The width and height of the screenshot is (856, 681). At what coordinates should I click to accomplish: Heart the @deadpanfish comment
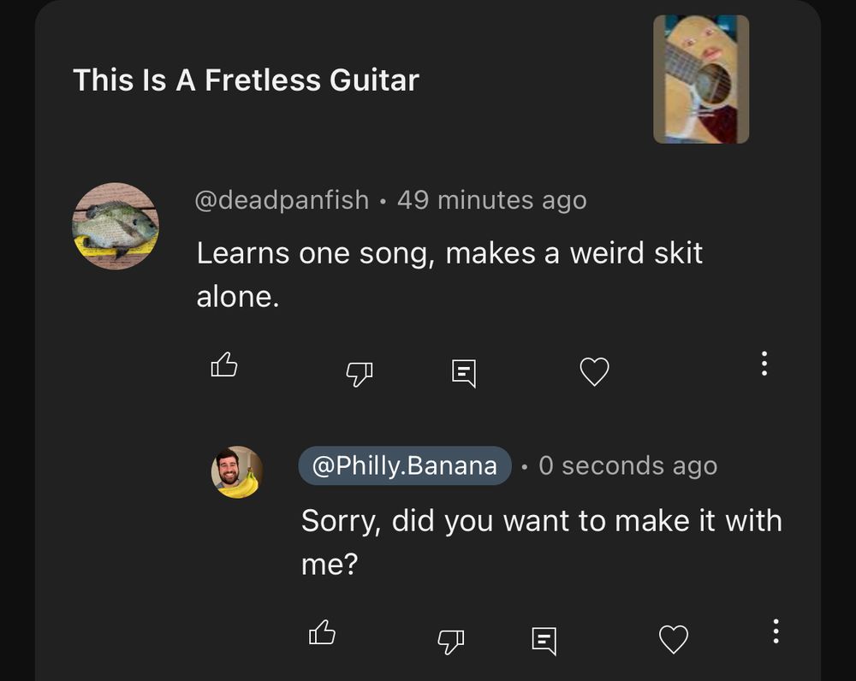coord(595,371)
